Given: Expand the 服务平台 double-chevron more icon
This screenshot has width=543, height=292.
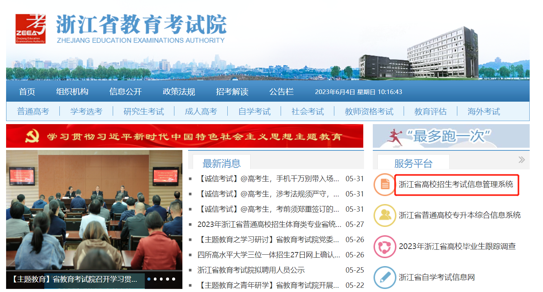Looking at the screenshot, I should [x=521, y=160].
